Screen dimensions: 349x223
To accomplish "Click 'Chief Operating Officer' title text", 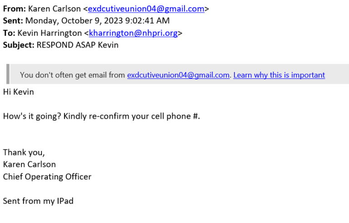I will click(x=47, y=177).
